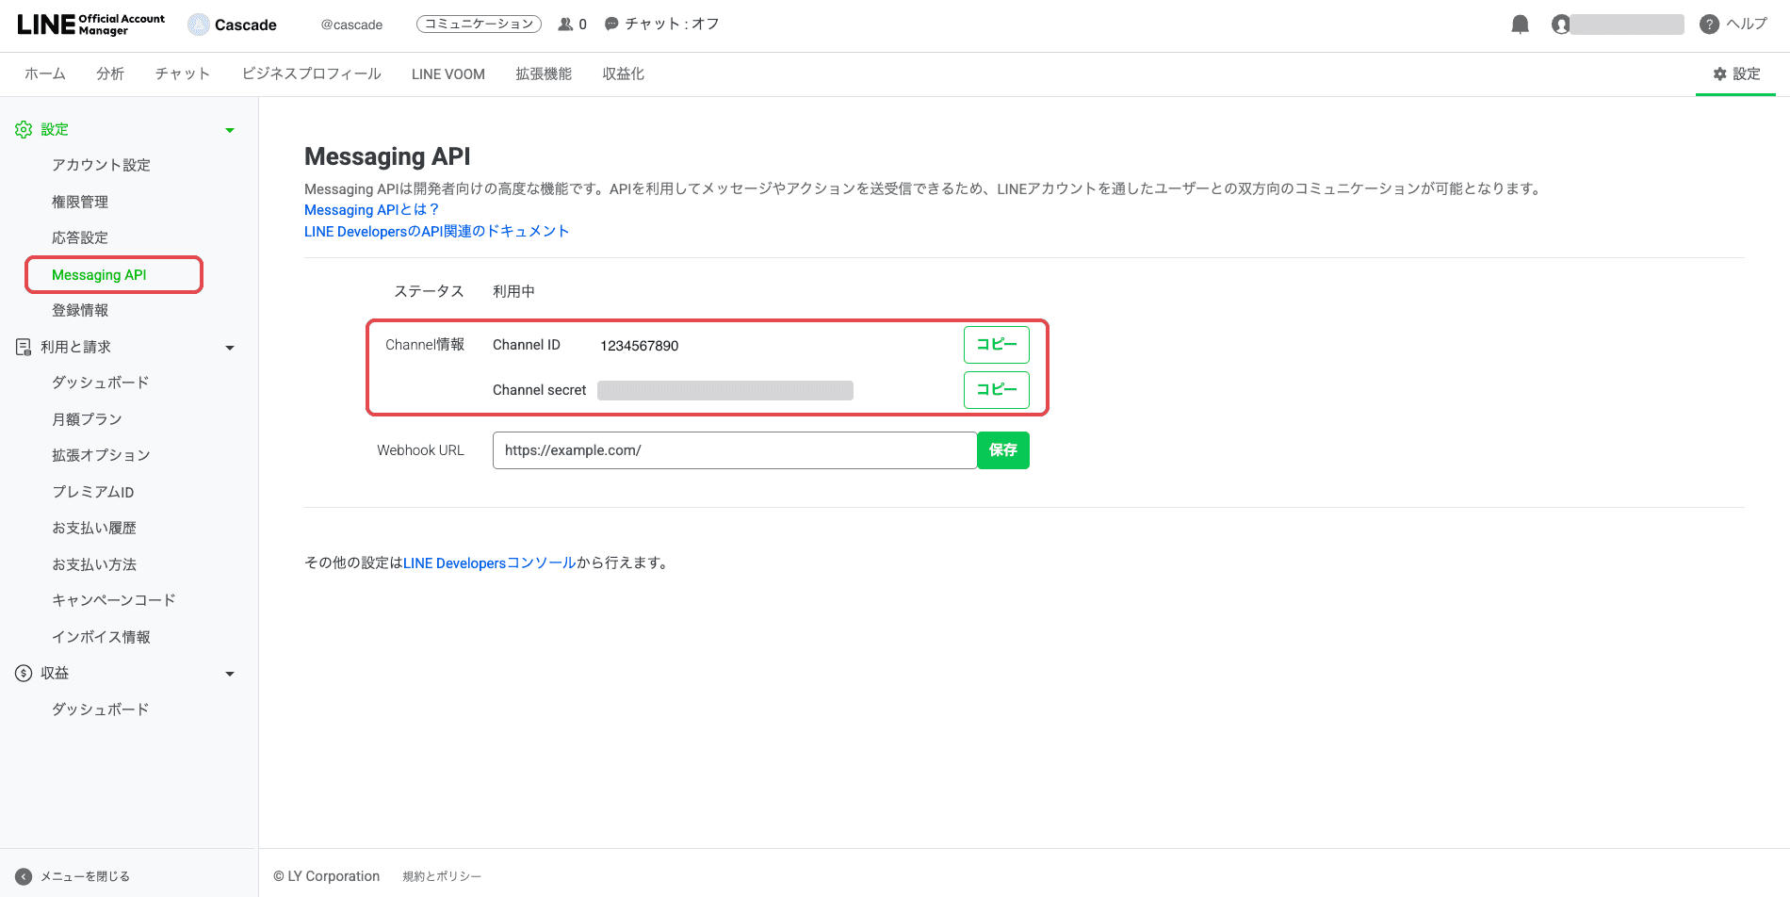The image size is (1790, 897).
Task: Click the 利用と請求 invoice icon
Action: [24, 347]
